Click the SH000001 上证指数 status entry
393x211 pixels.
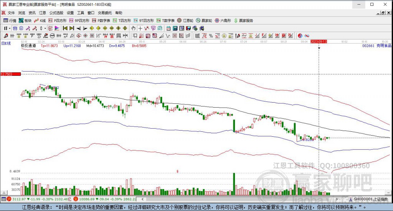coord(368,199)
